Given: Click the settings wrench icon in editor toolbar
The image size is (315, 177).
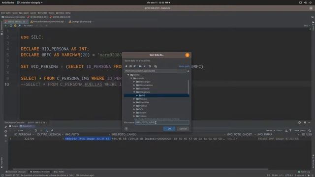Looking at the screenshot, I should (x=20, y=26).
